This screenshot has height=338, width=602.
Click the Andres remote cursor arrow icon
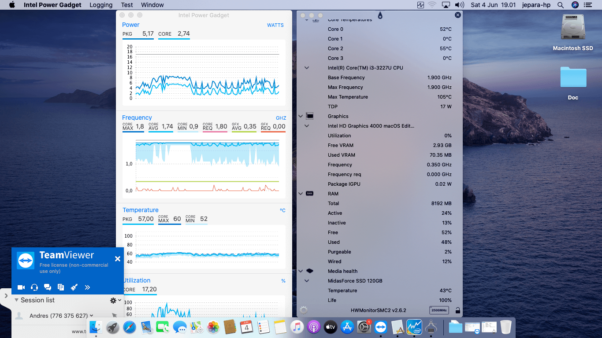[x=115, y=316]
